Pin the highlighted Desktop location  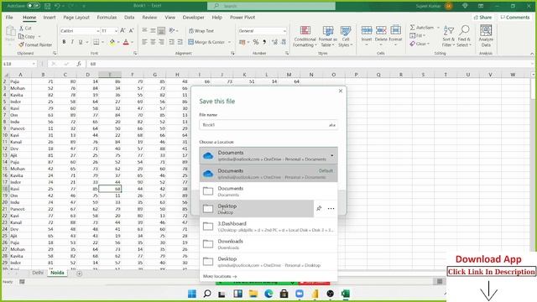(x=319, y=208)
